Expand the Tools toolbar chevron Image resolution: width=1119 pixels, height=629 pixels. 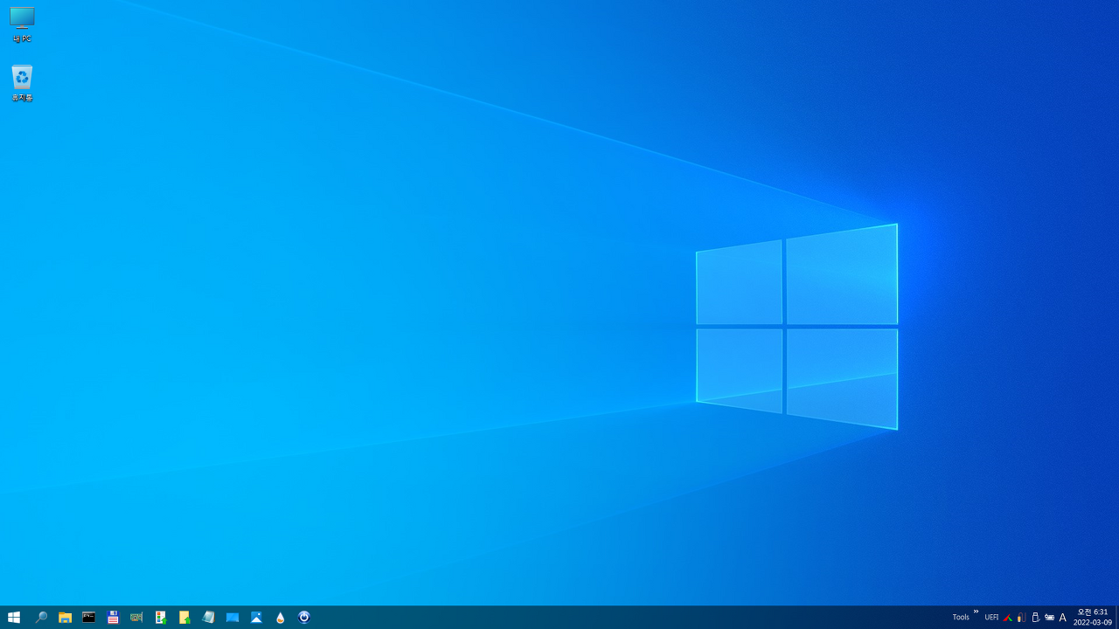click(976, 612)
